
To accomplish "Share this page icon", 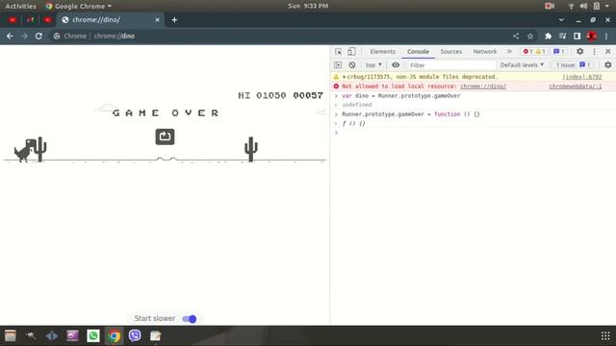I will tap(516, 37).
